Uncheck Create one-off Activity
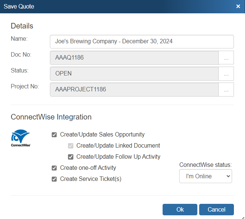 [54, 168]
